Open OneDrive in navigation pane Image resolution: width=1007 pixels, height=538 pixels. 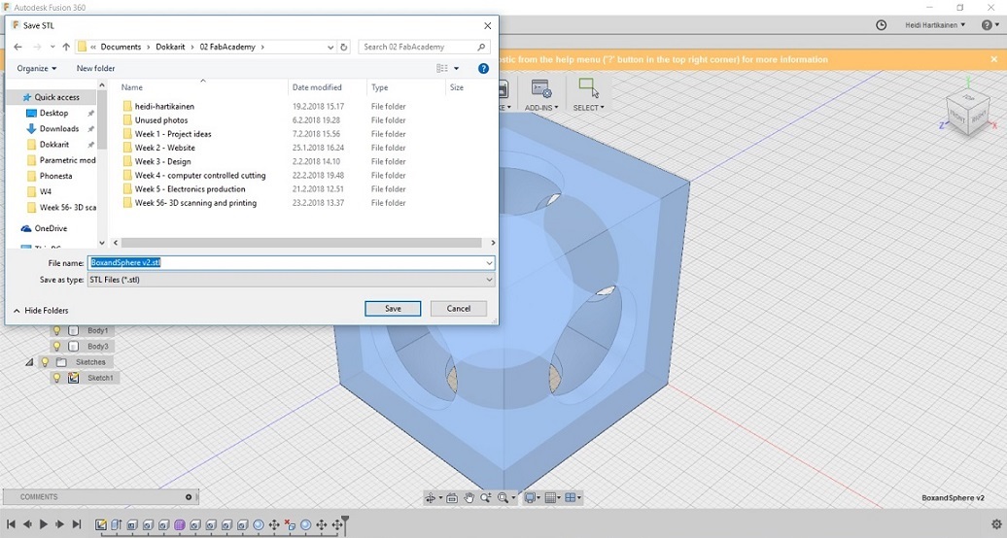click(x=45, y=228)
